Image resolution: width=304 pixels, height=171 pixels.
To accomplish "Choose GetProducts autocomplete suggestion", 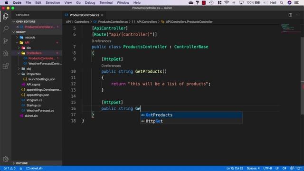I will point(191,115).
